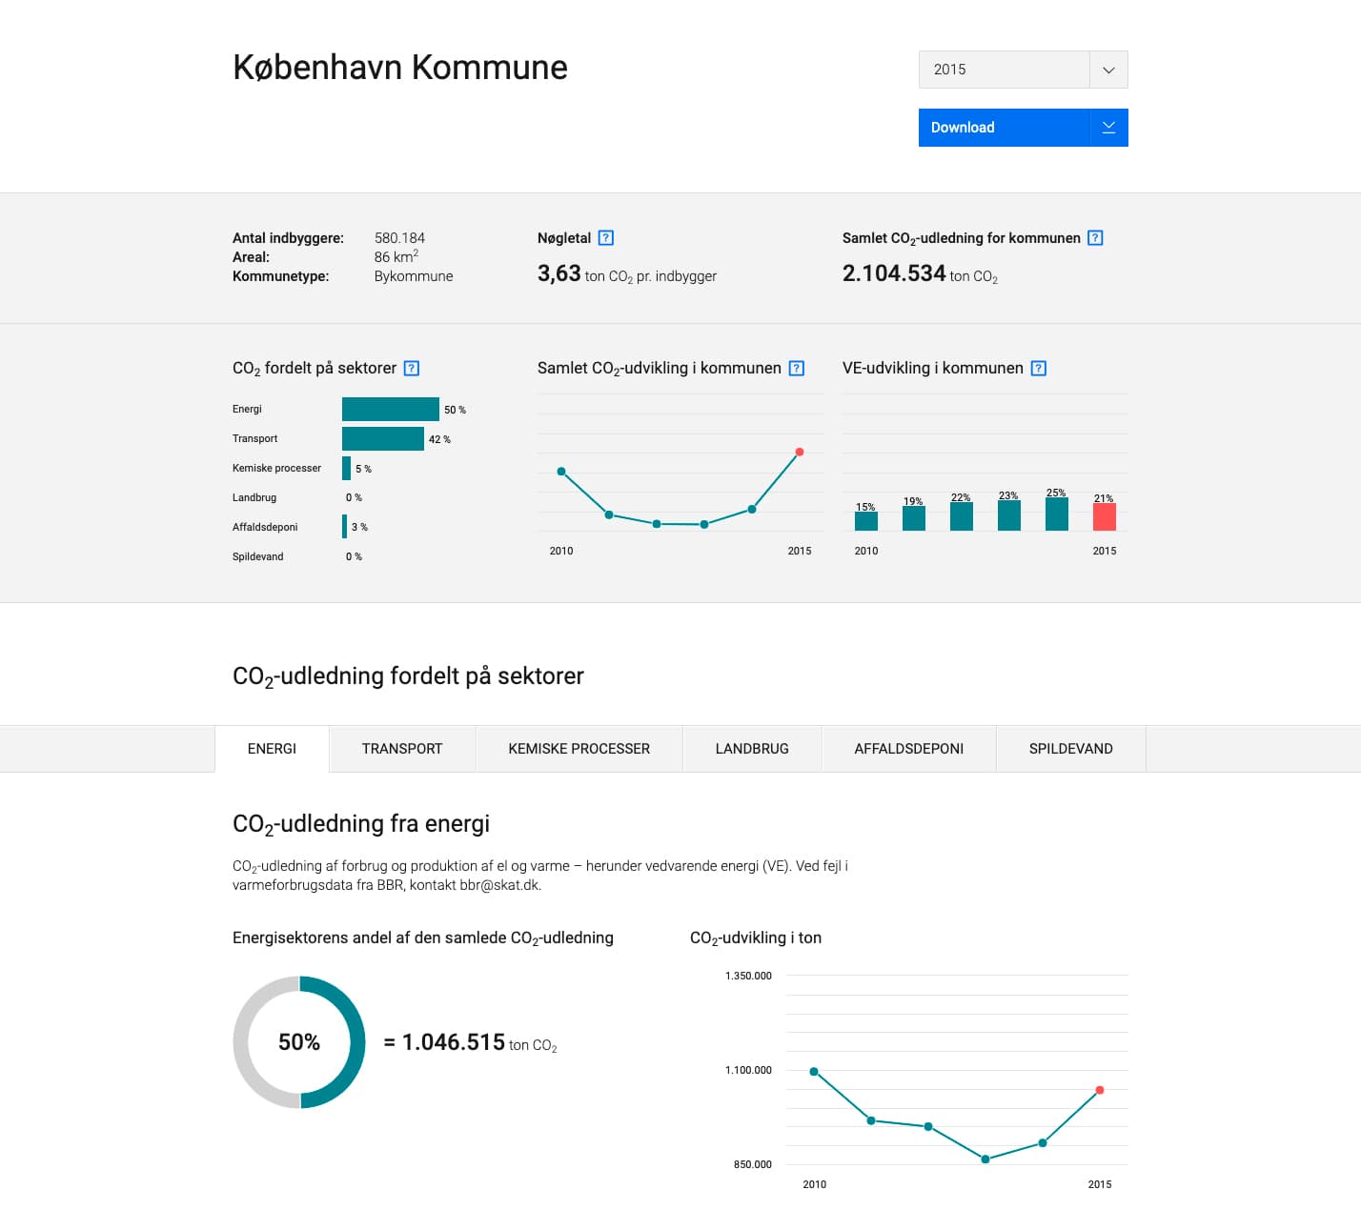
Task: Switch to the ENERGI tab
Action: tap(272, 749)
